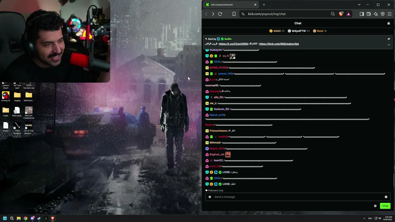This screenshot has width=395, height=222.
Task: Click the emote image in ou_f's message
Action: [x=232, y=56]
